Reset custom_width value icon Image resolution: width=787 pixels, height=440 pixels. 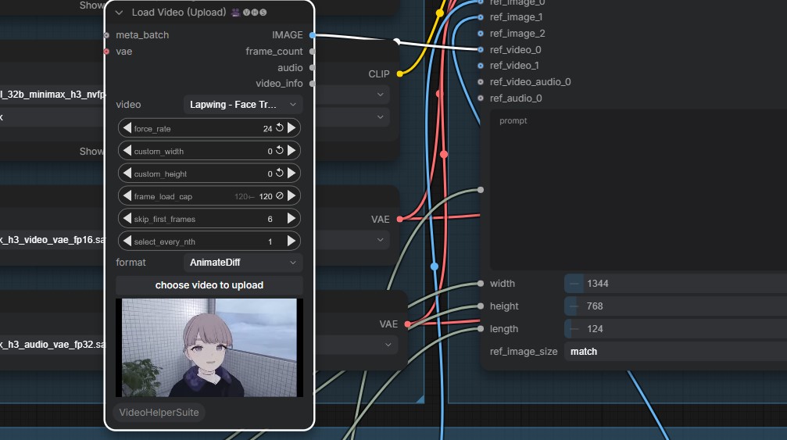click(x=280, y=151)
